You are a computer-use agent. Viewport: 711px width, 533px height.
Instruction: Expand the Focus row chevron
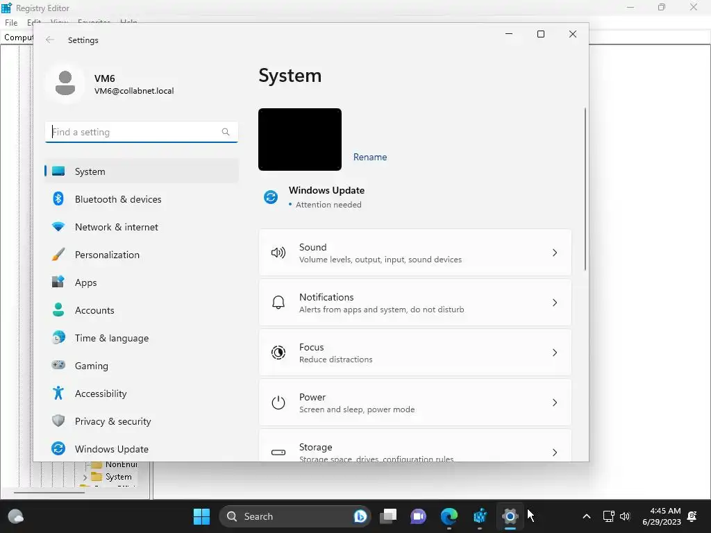[555, 352]
